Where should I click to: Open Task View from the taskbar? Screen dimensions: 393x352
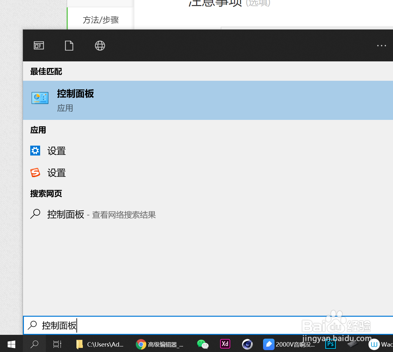[x=56, y=344]
